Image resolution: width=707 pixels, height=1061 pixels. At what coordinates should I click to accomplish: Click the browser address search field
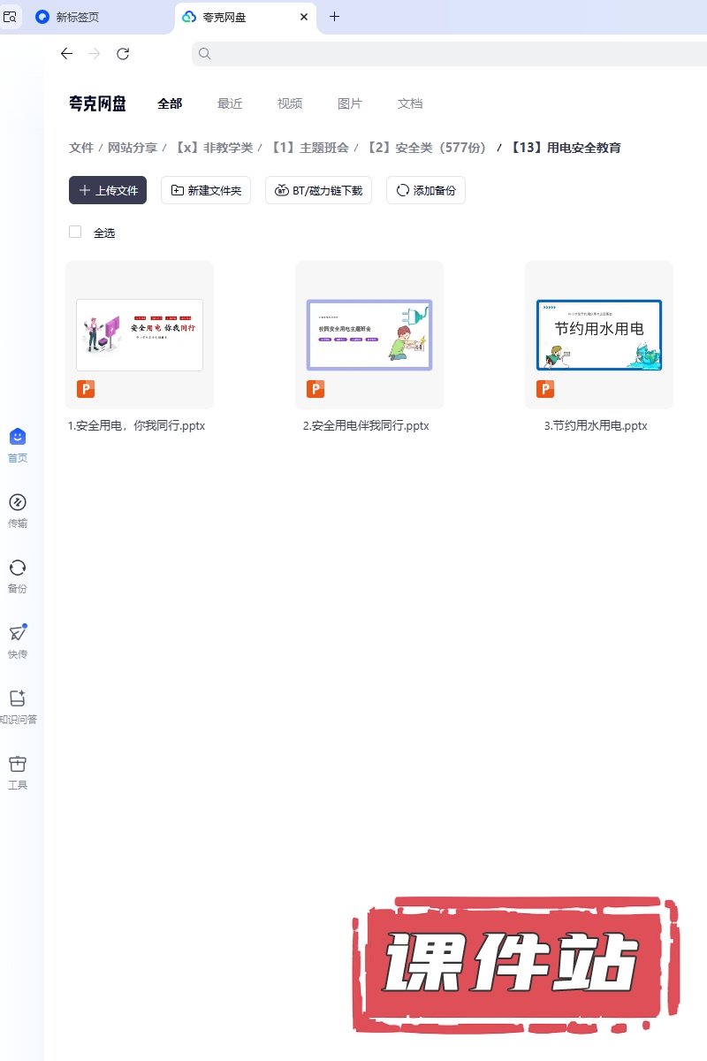(x=442, y=54)
